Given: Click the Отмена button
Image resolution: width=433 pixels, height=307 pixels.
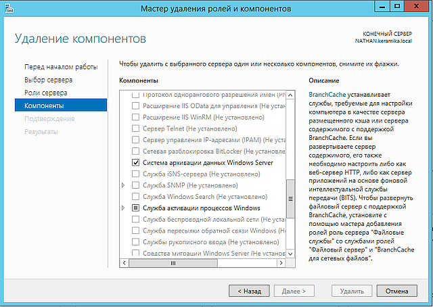Looking at the screenshot, I should pyautogui.click(x=397, y=291).
